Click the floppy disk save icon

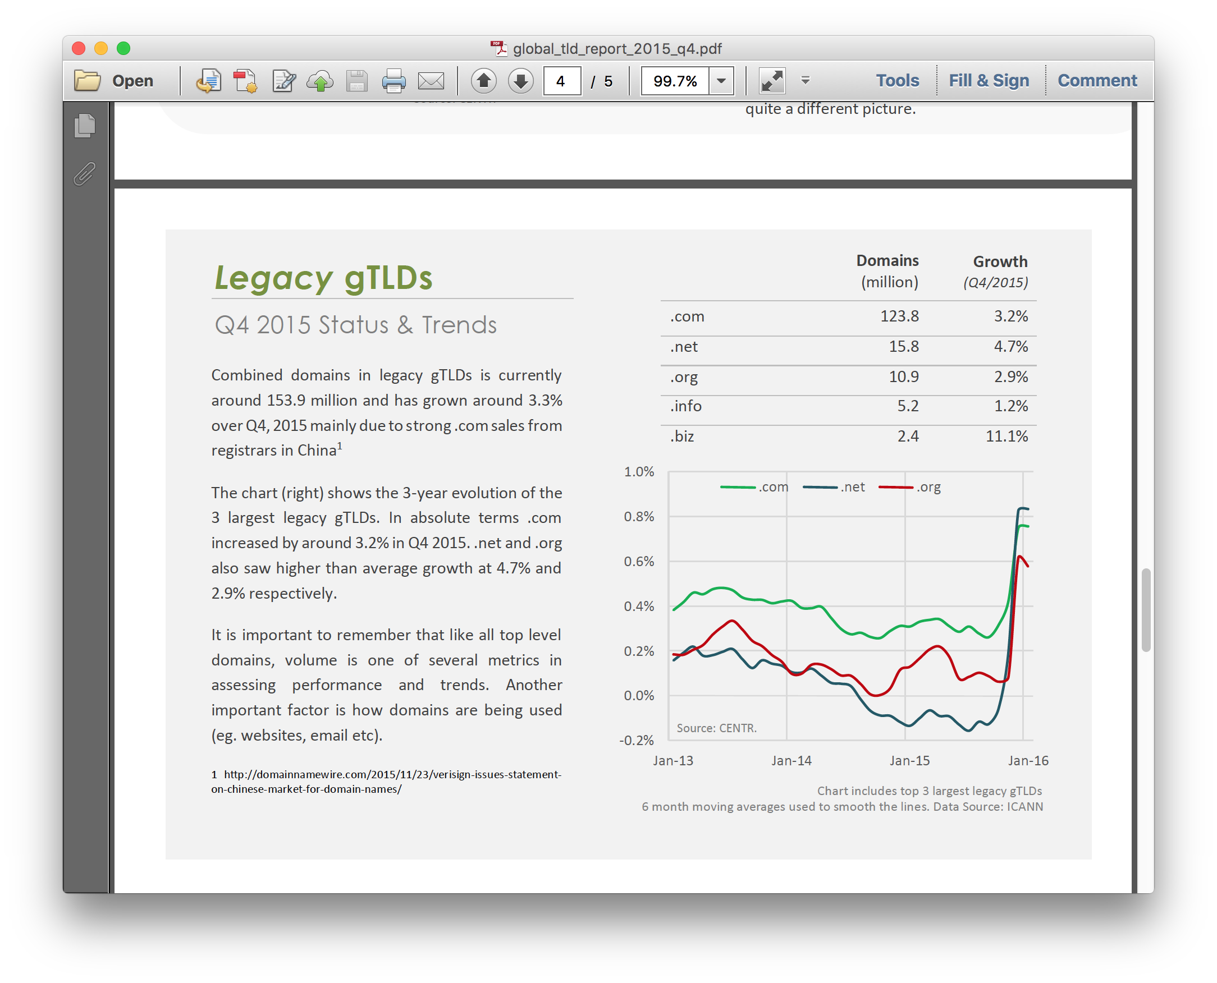357,81
